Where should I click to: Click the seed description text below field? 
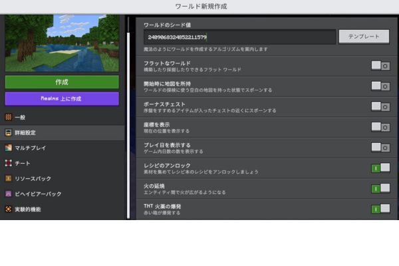pos(205,49)
